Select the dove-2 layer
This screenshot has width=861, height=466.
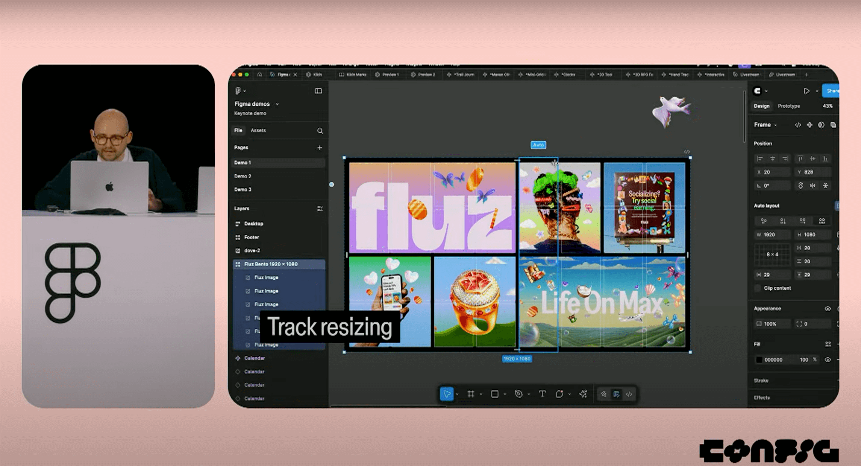[252, 251]
